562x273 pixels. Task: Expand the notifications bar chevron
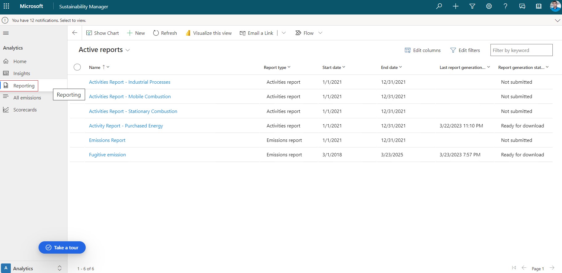pos(557,20)
